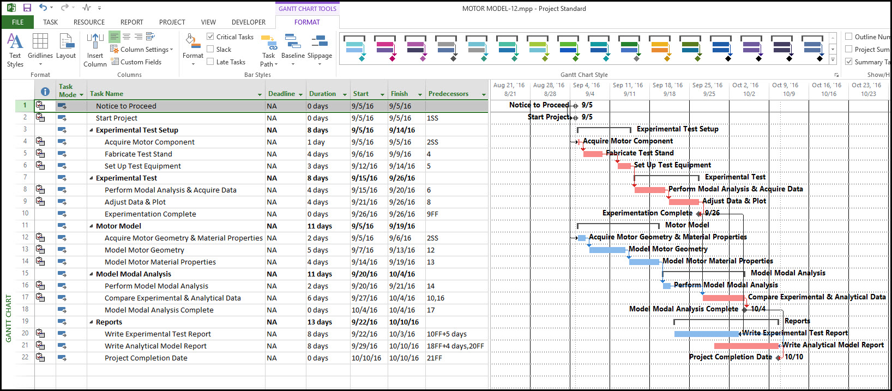Click the task activity quick access icon

coord(87,8)
